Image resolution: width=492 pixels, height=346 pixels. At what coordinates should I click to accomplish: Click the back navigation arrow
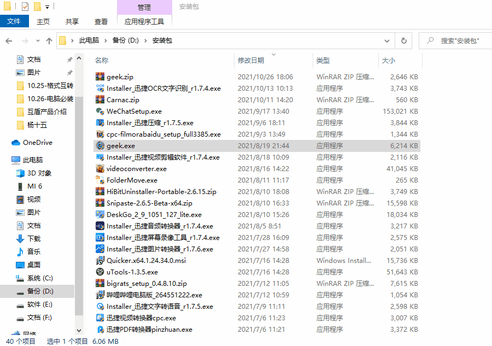click(x=8, y=40)
